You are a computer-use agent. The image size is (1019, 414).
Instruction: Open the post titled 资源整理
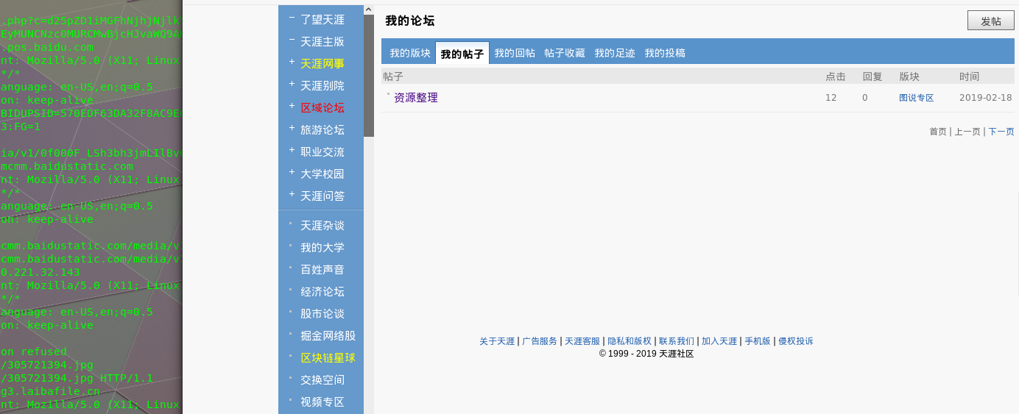click(416, 98)
